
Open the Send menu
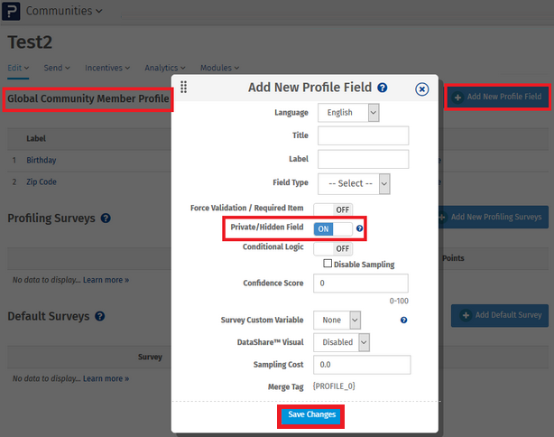tap(57, 68)
